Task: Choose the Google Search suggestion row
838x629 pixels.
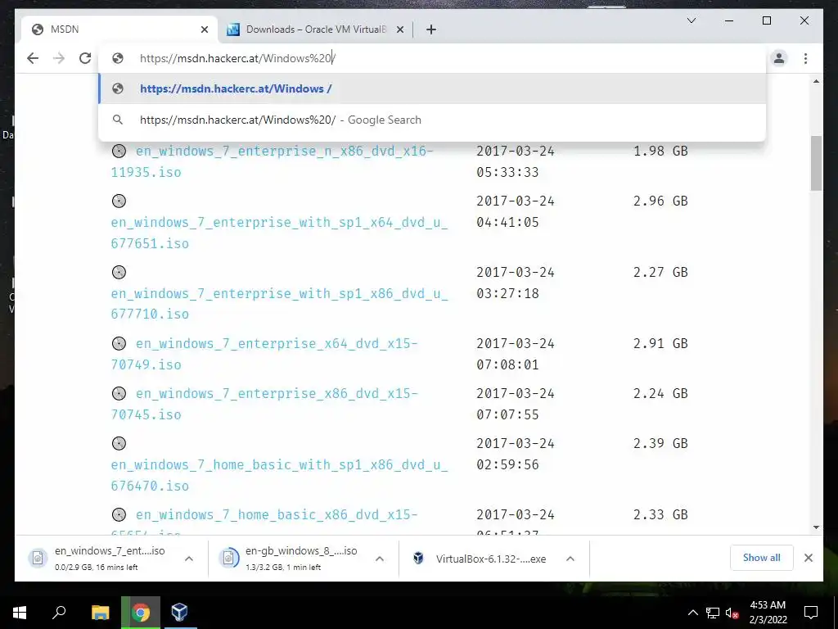Action: (432, 120)
